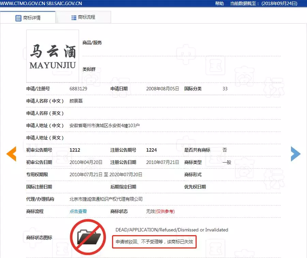Viewport: 307px width, 258px height.
Task: Click the list icon on 商标流程 tab
Action: coord(74,17)
